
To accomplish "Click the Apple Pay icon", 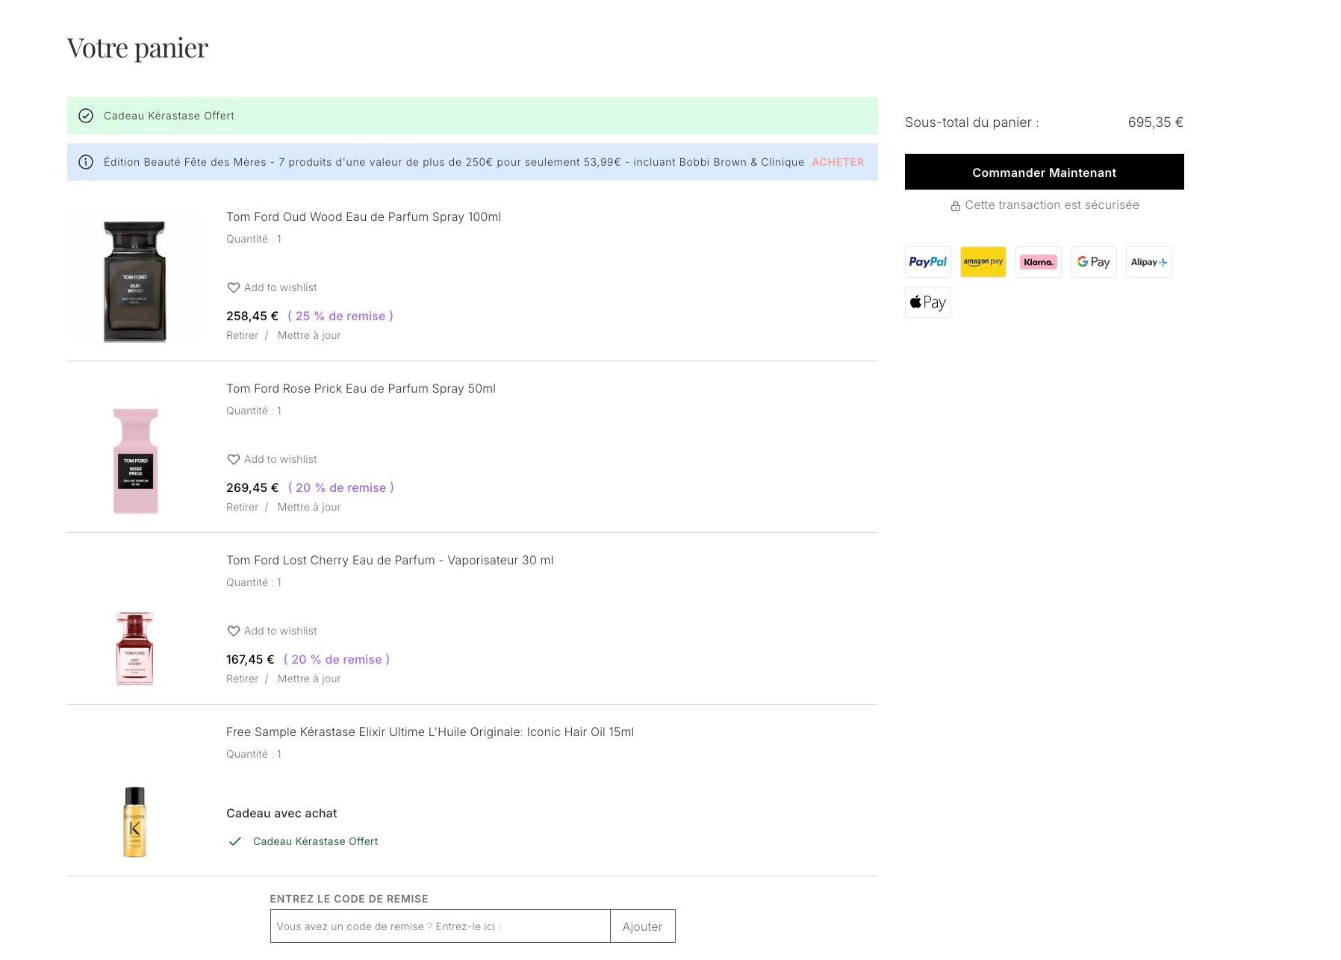I will point(928,302).
